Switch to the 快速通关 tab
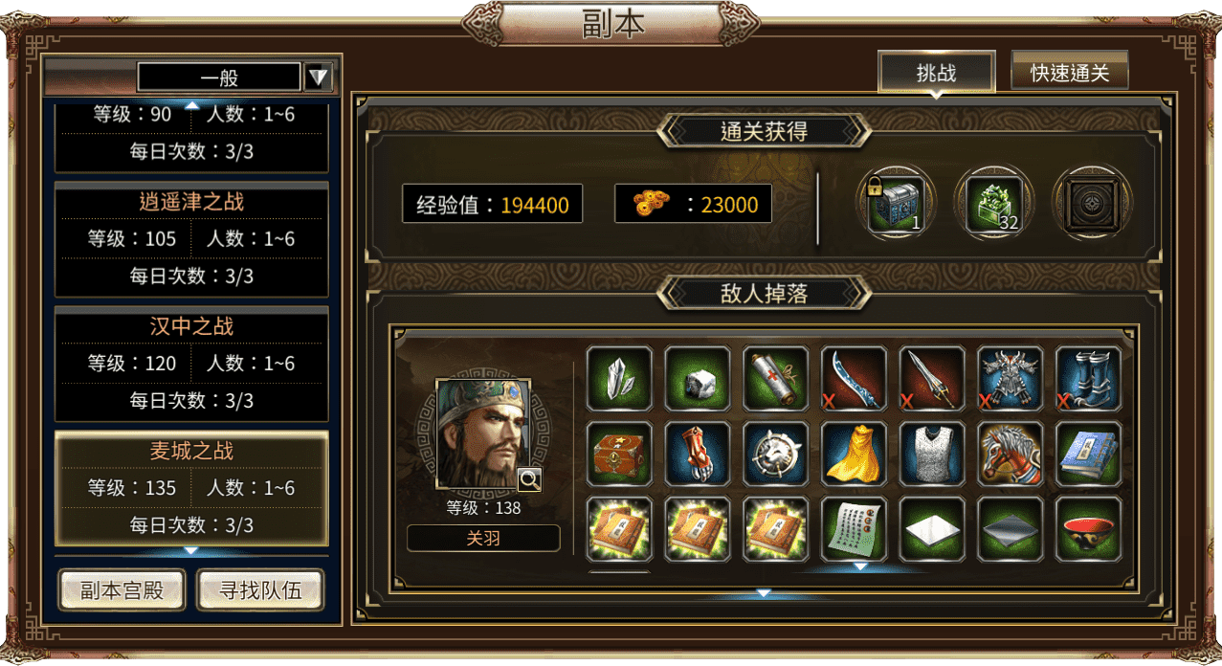The width and height of the screenshot is (1222, 666). [1070, 72]
